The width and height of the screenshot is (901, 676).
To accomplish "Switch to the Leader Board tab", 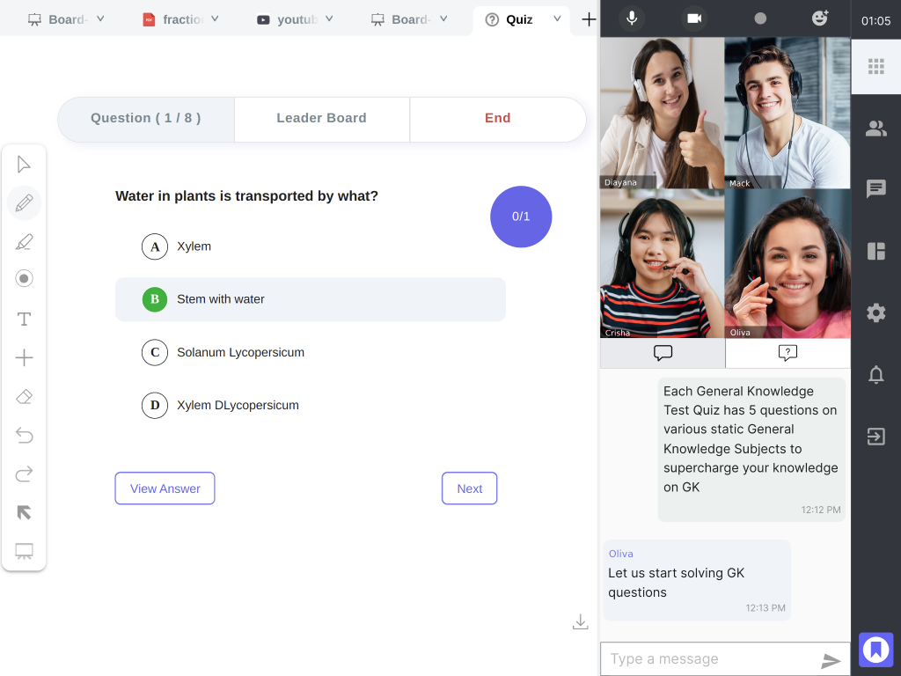I will 321,119.
